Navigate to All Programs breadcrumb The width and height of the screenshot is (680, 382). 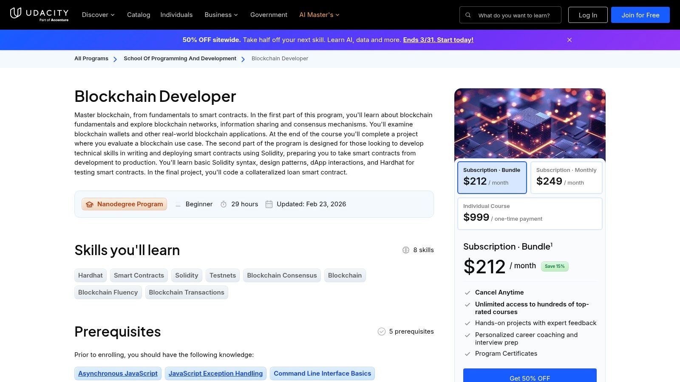tap(91, 59)
